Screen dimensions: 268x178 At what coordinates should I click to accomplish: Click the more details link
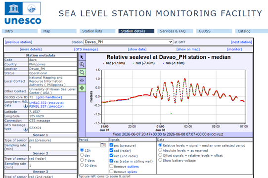tap(31, 49)
